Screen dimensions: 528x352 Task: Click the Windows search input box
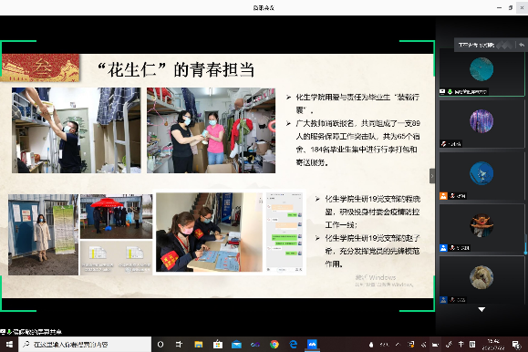pos(85,345)
